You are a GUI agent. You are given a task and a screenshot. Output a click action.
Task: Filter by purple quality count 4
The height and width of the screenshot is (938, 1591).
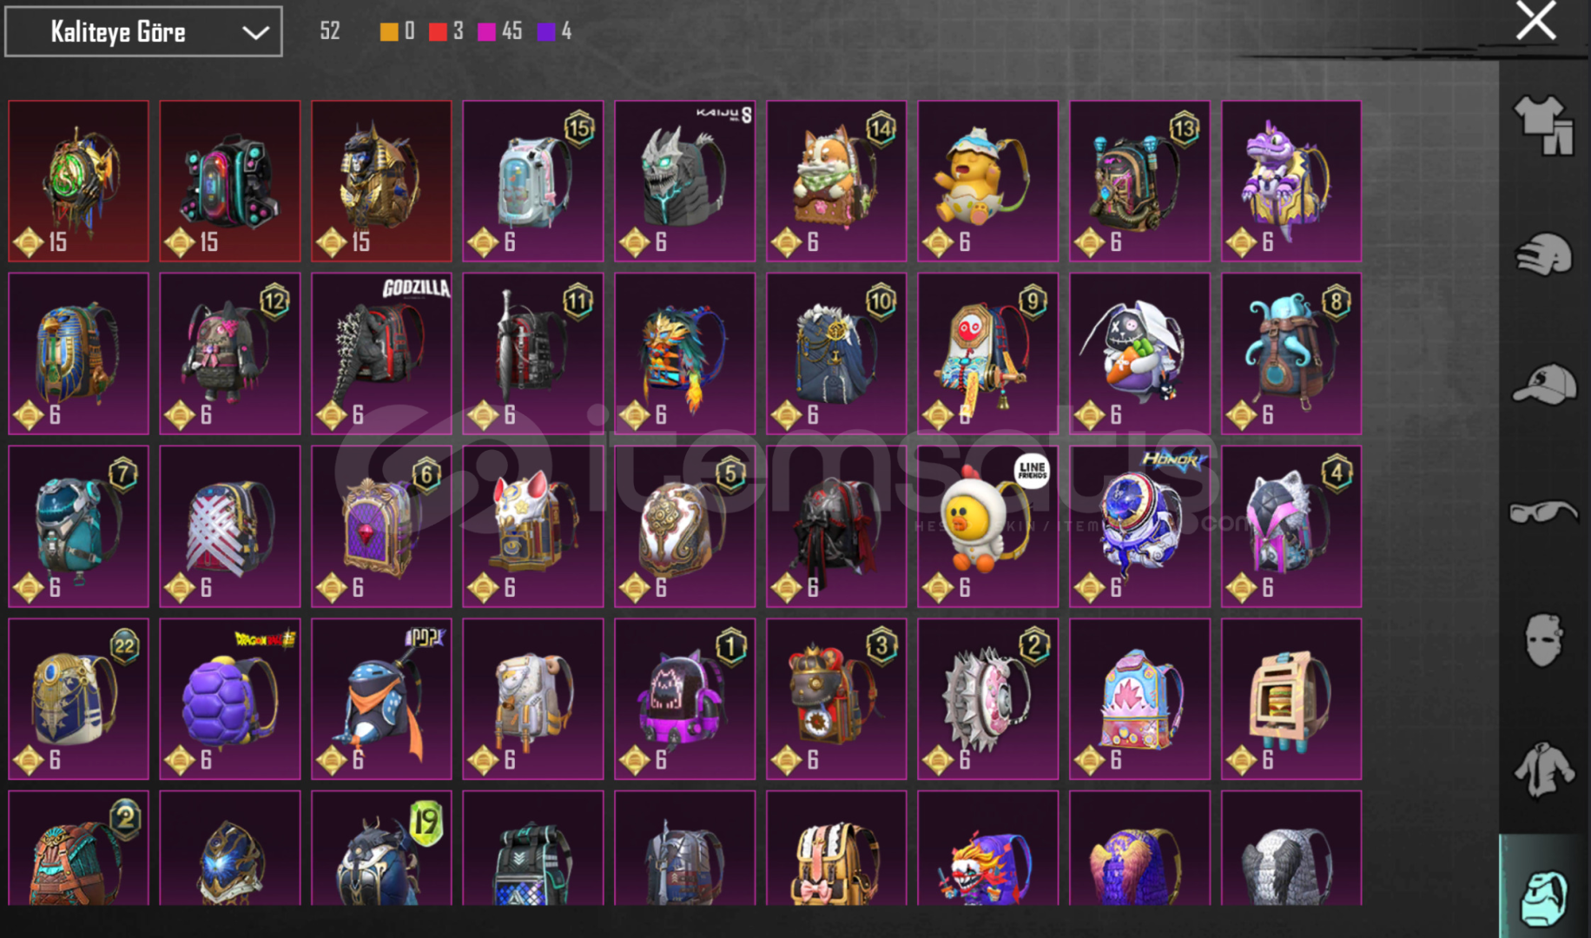pyautogui.click(x=554, y=31)
